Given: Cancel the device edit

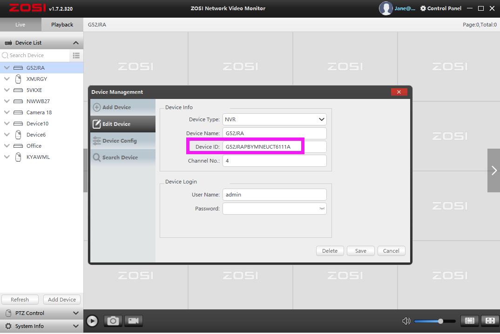Looking at the screenshot, I should coord(391,251).
